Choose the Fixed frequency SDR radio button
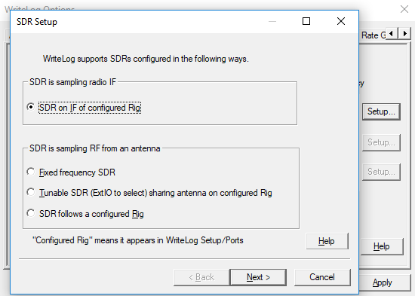This screenshot has width=415, height=296. (71, 172)
